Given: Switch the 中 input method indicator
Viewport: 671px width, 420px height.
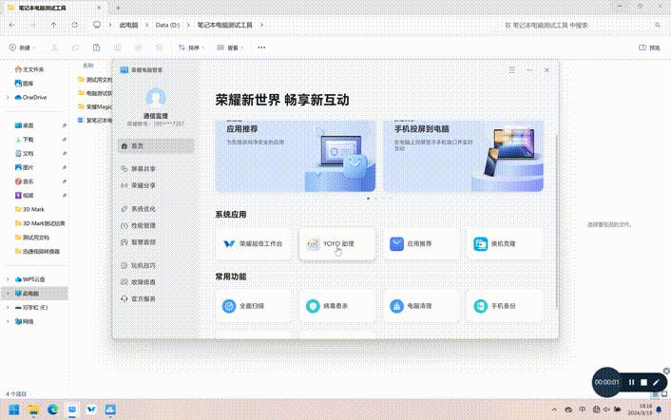Looking at the screenshot, I should (583, 410).
